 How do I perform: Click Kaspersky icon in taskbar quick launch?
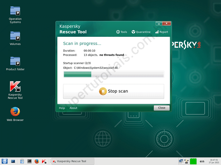(x=44, y=161)
